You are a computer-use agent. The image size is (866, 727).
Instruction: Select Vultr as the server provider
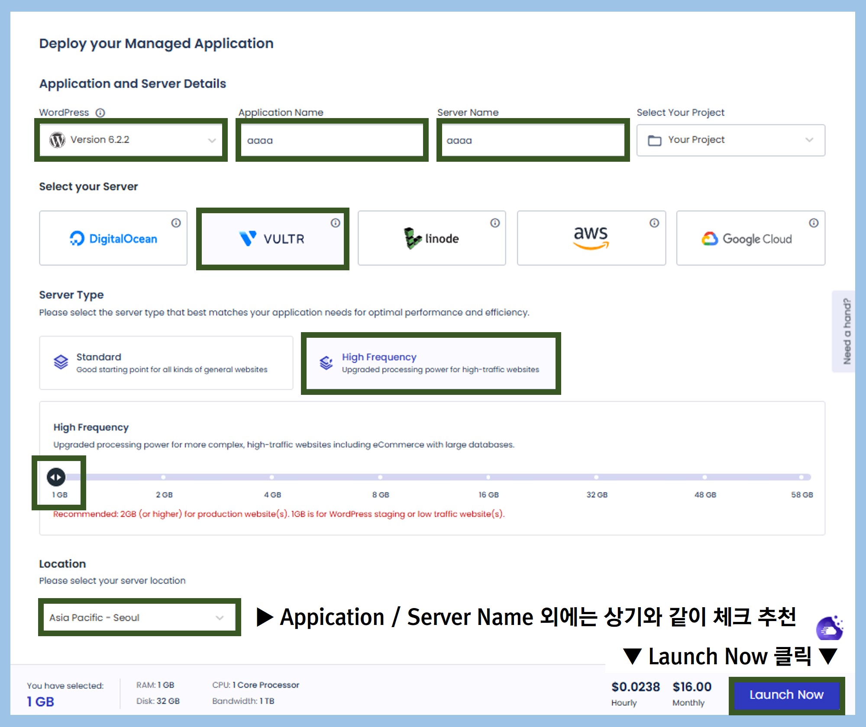click(x=273, y=238)
